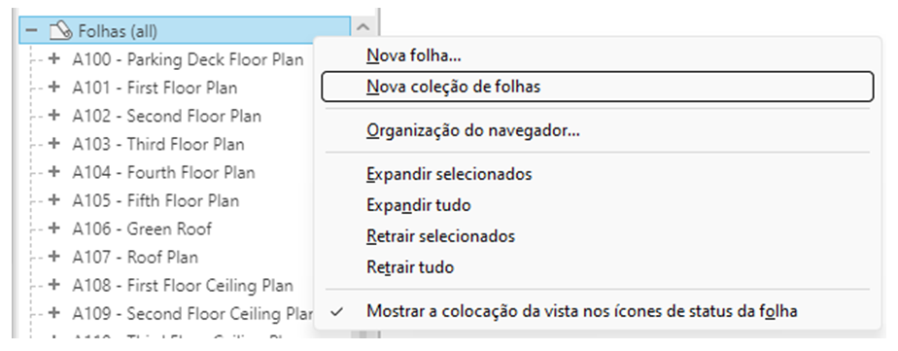The width and height of the screenshot is (898, 351).
Task: Select Retrair selecionados
Action: (x=440, y=236)
